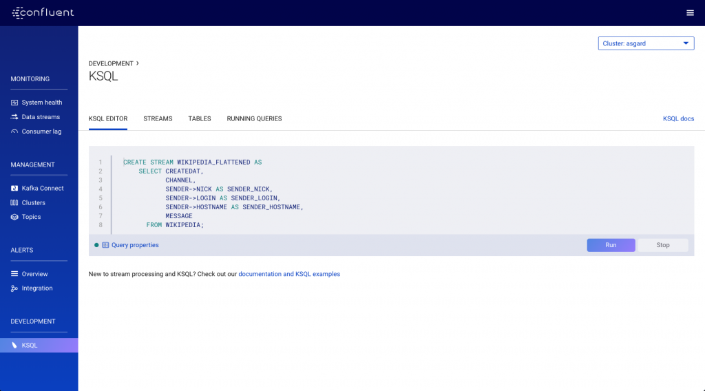Click the Query properties table icon
The image size is (705, 391).
tap(105, 245)
